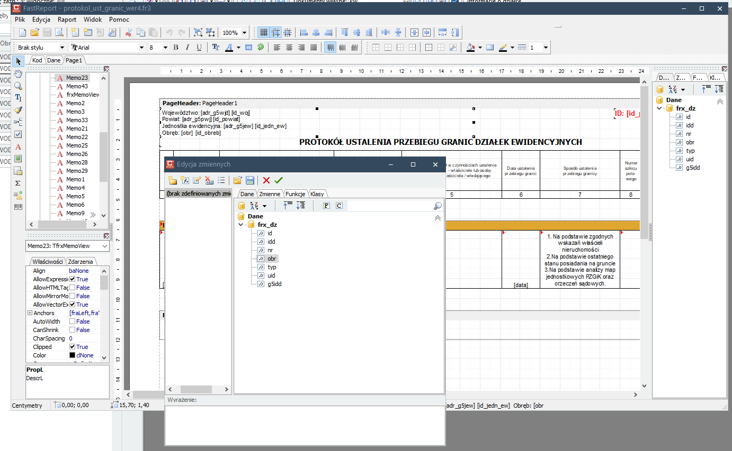
Task: Open the Plik menu
Action: [x=20, y=19]
